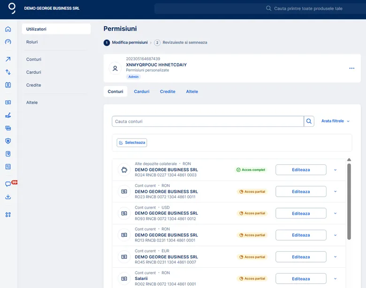Click the diagonal arrow payment icon
Image resolution: width=366 pixels, height=288 pixels.
tap(8, 60)
